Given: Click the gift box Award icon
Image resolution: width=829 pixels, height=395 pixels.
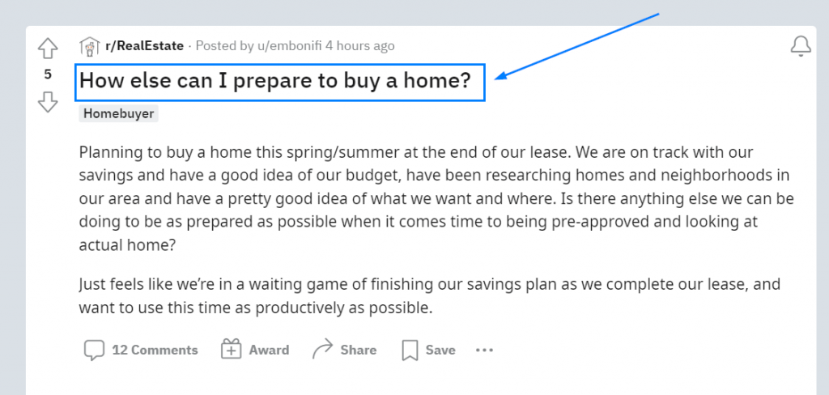Looking at the screenshot, I should [x=232, y=350].
